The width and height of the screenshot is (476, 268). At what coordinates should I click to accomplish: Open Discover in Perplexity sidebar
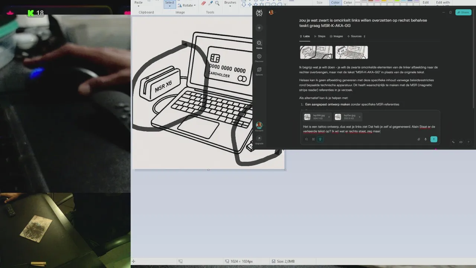pyautogui.click(x=259, y=58)
